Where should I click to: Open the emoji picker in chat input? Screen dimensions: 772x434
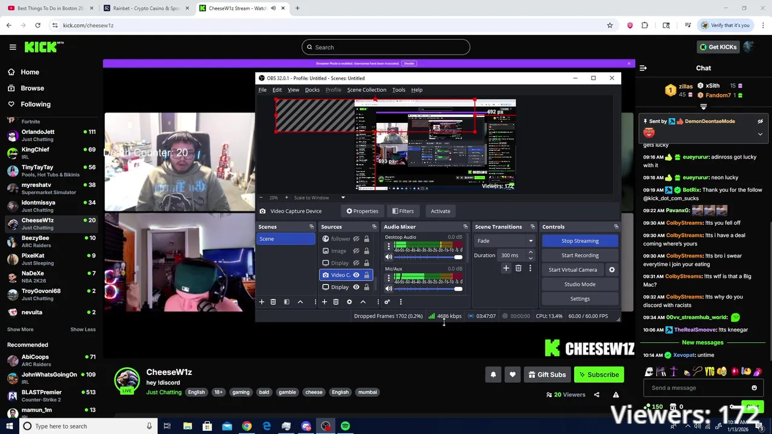coord(754,388)
